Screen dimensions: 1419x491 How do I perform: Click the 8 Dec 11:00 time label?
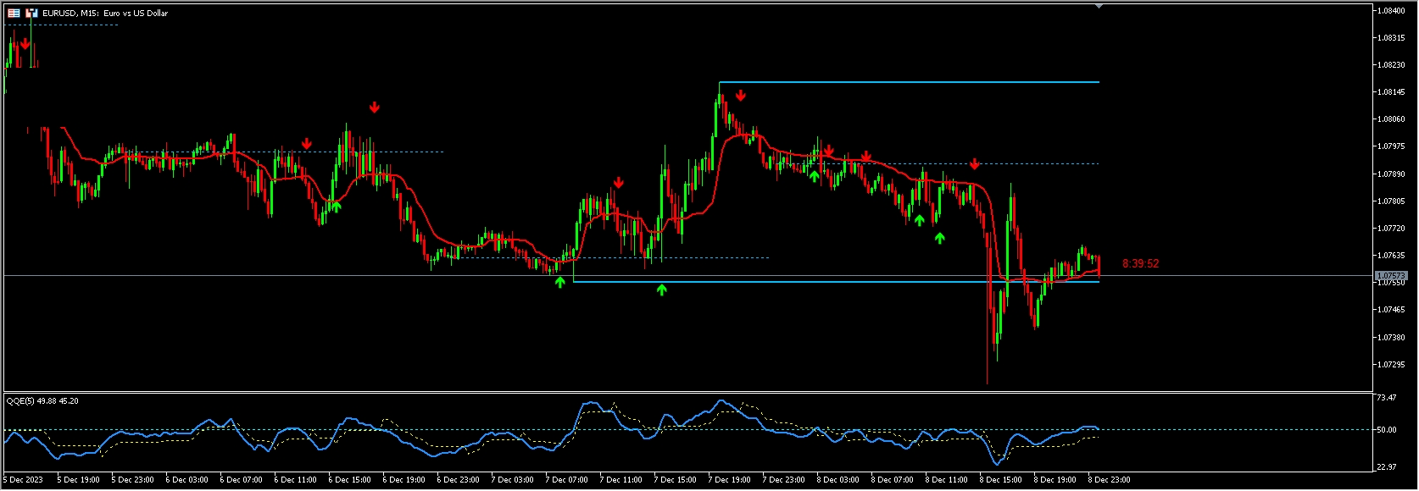click(947, 480)
